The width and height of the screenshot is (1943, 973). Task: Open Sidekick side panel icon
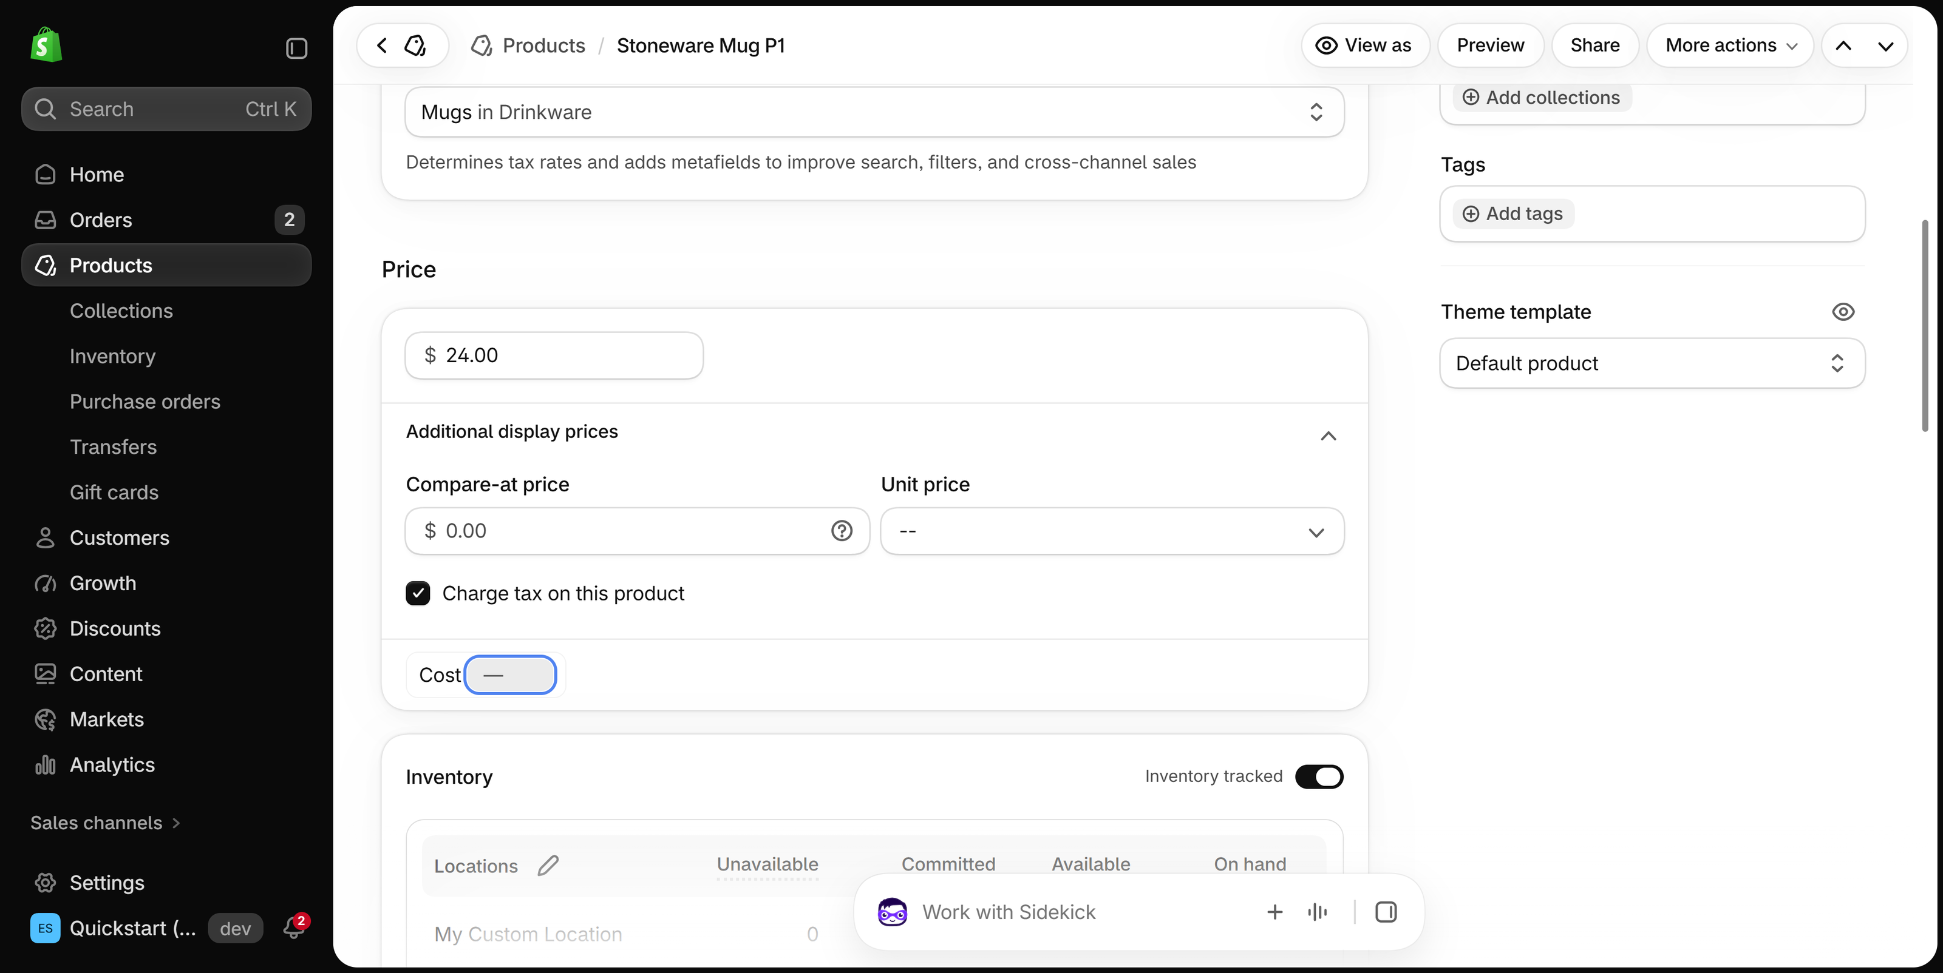(x=1386, y=913)
